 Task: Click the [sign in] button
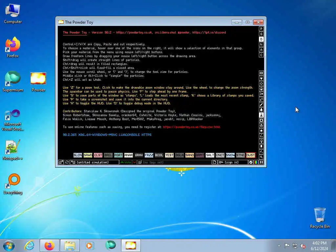(233, 162)
